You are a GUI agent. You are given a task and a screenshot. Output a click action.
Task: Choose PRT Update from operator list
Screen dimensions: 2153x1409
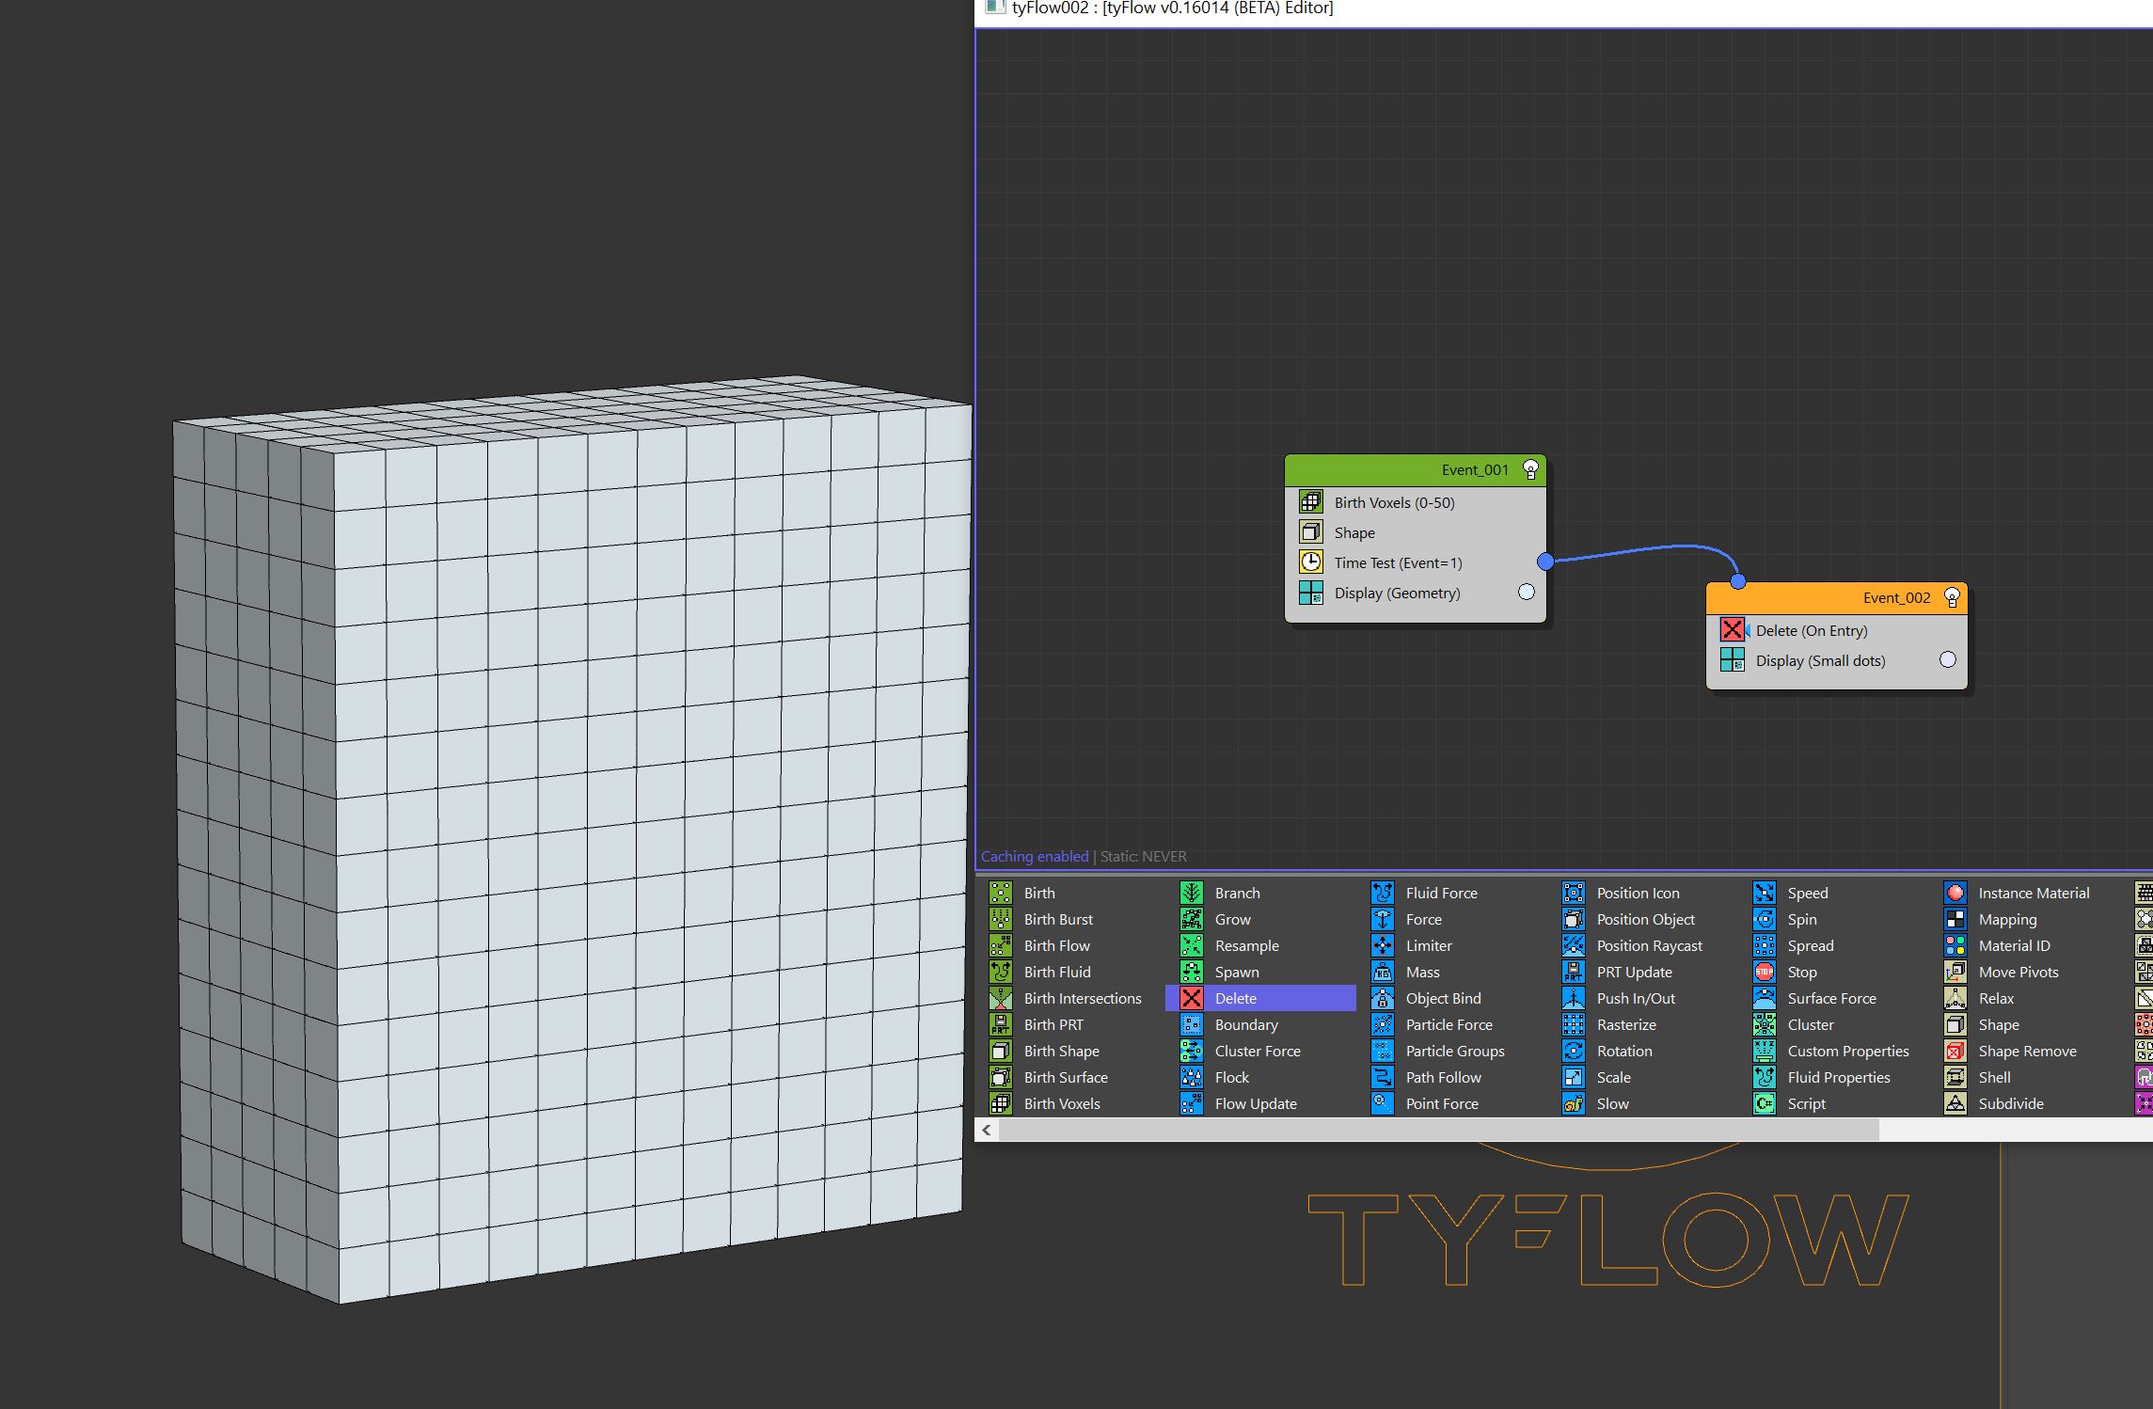point(1635,972)
